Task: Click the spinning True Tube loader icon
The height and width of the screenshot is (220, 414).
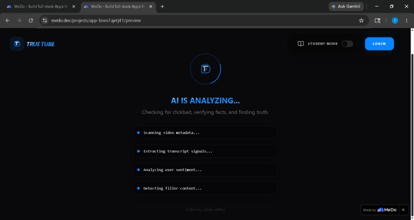Action: point(205,69)
